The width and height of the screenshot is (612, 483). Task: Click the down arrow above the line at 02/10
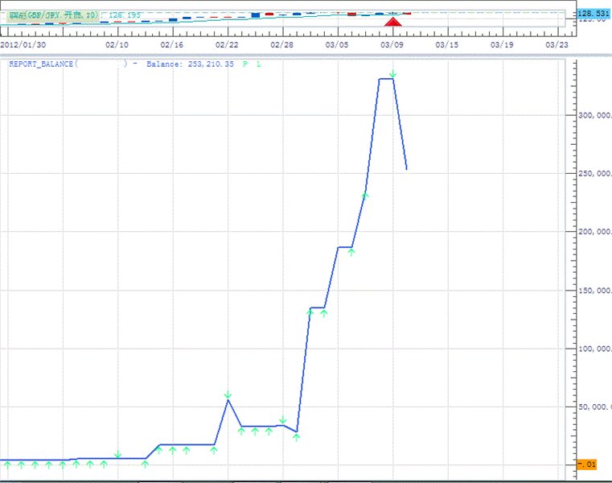(118, 455)
